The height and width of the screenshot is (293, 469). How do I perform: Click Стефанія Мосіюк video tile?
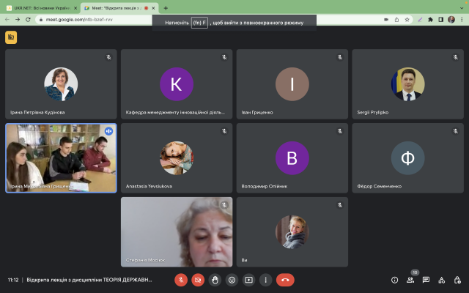[x=177, y=231]
